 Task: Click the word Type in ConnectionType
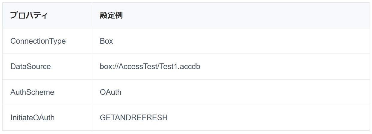pyautogui.click(x=58, y=41)
